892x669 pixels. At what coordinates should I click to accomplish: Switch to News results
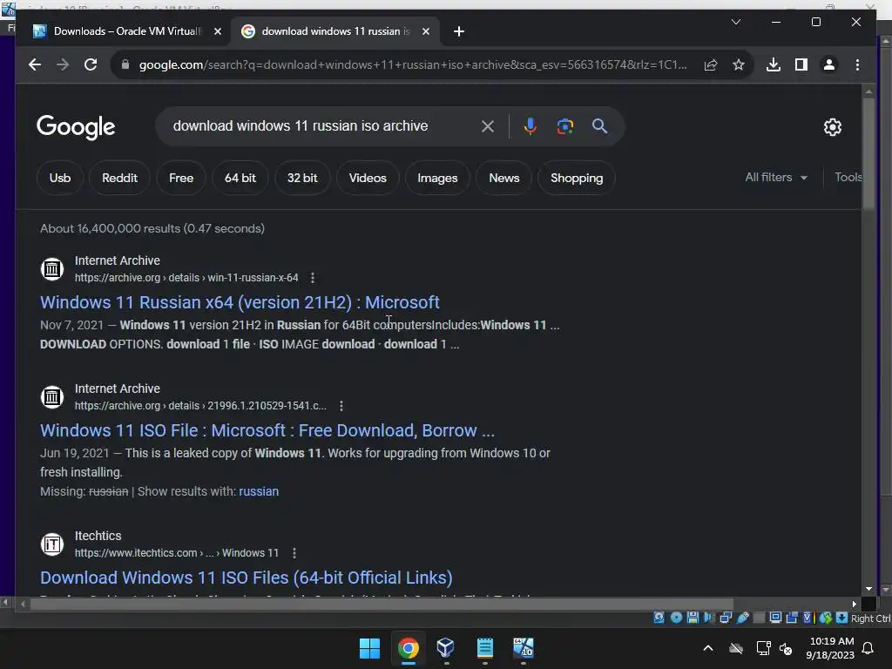click(504, 178)
